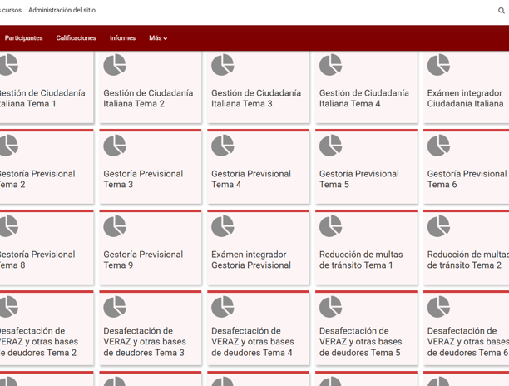Click pie chart icon of Gestoría Previsional Tema 8
Image resolution: width=509 pixels, height=386 pixels.
pyautogui.click(x=9, y=226)
